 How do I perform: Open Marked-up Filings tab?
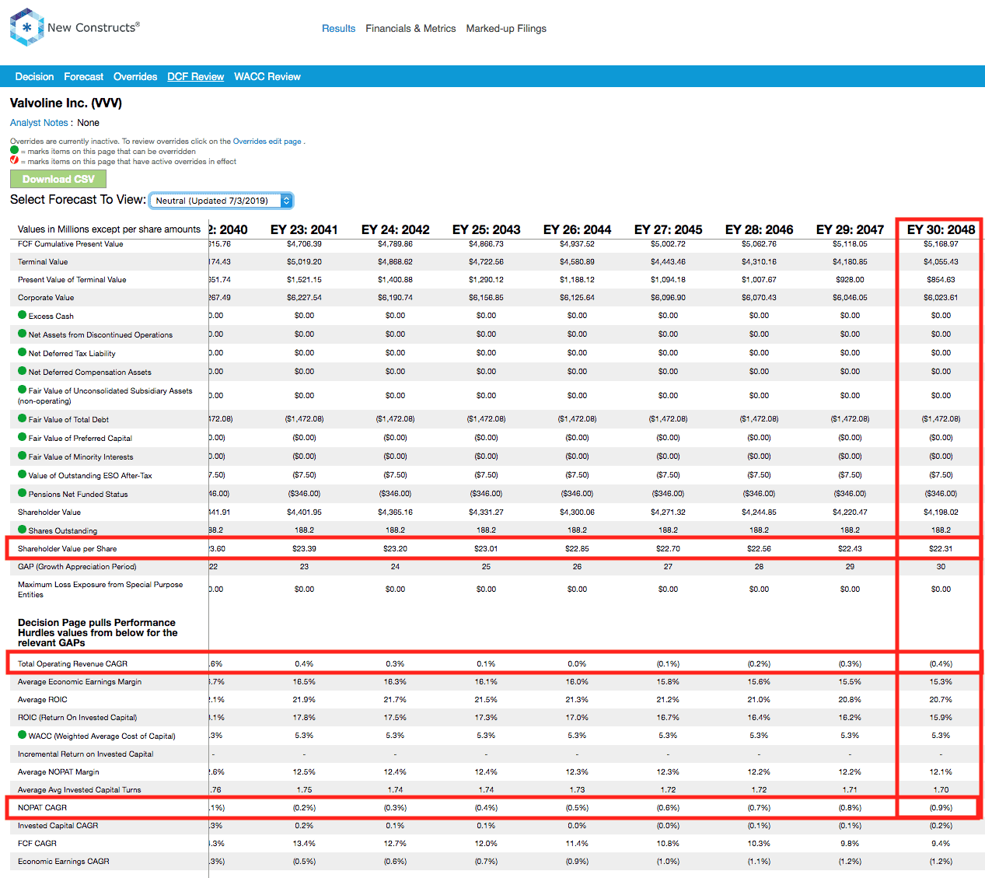(506, 28)
